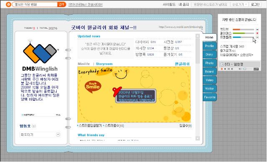
Task: Click the minus icon beside 액티브
Action: [x=257, y=30]
